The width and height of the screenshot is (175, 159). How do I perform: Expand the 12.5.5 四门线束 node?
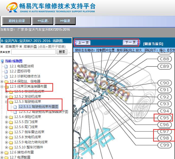point(6,122)
